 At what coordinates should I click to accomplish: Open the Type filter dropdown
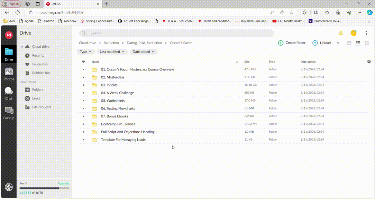coord(85,51)
